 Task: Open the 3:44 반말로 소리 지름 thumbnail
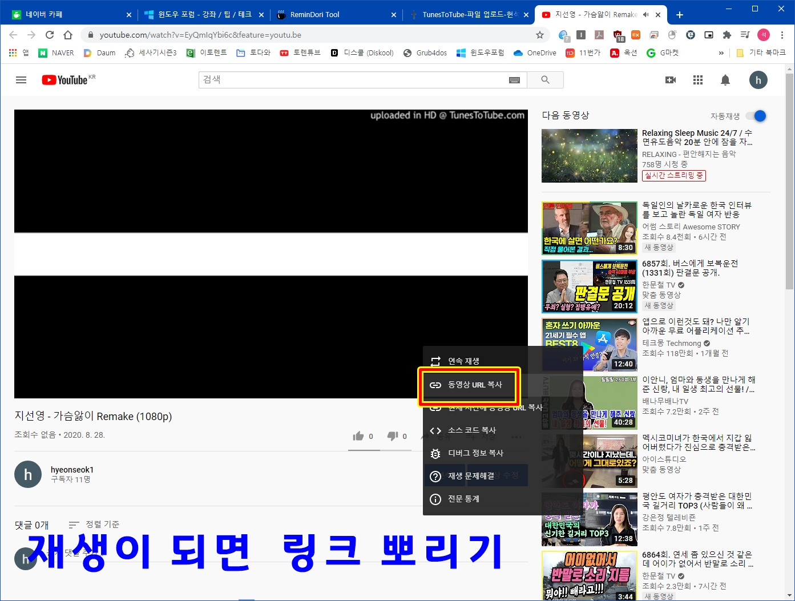pos(590,575)
